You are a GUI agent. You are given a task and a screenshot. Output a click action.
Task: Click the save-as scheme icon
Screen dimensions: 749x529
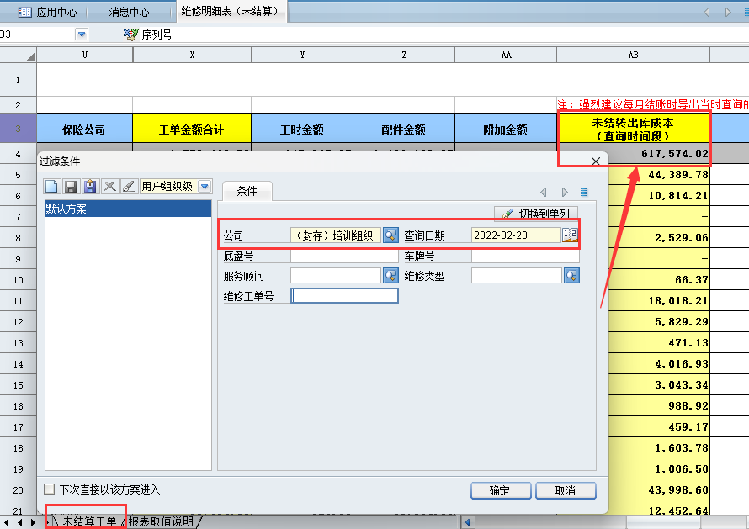(91, 186)
